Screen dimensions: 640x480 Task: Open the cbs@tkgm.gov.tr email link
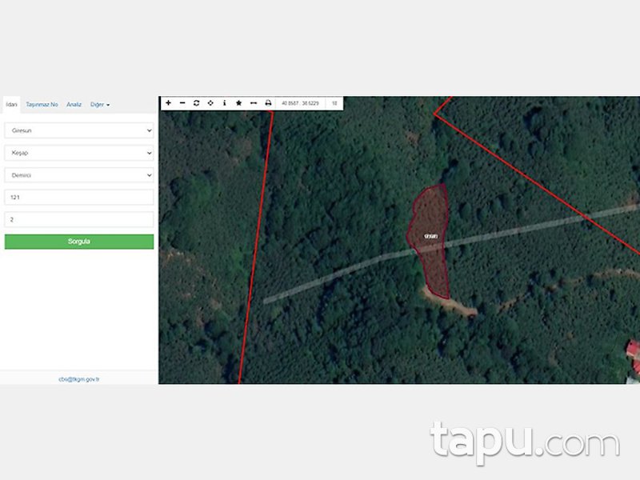tap(78, 379)
